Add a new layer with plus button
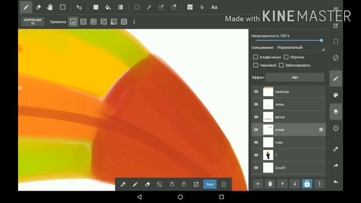Screen dimensions: 361x203 click(x=258, y=184)
